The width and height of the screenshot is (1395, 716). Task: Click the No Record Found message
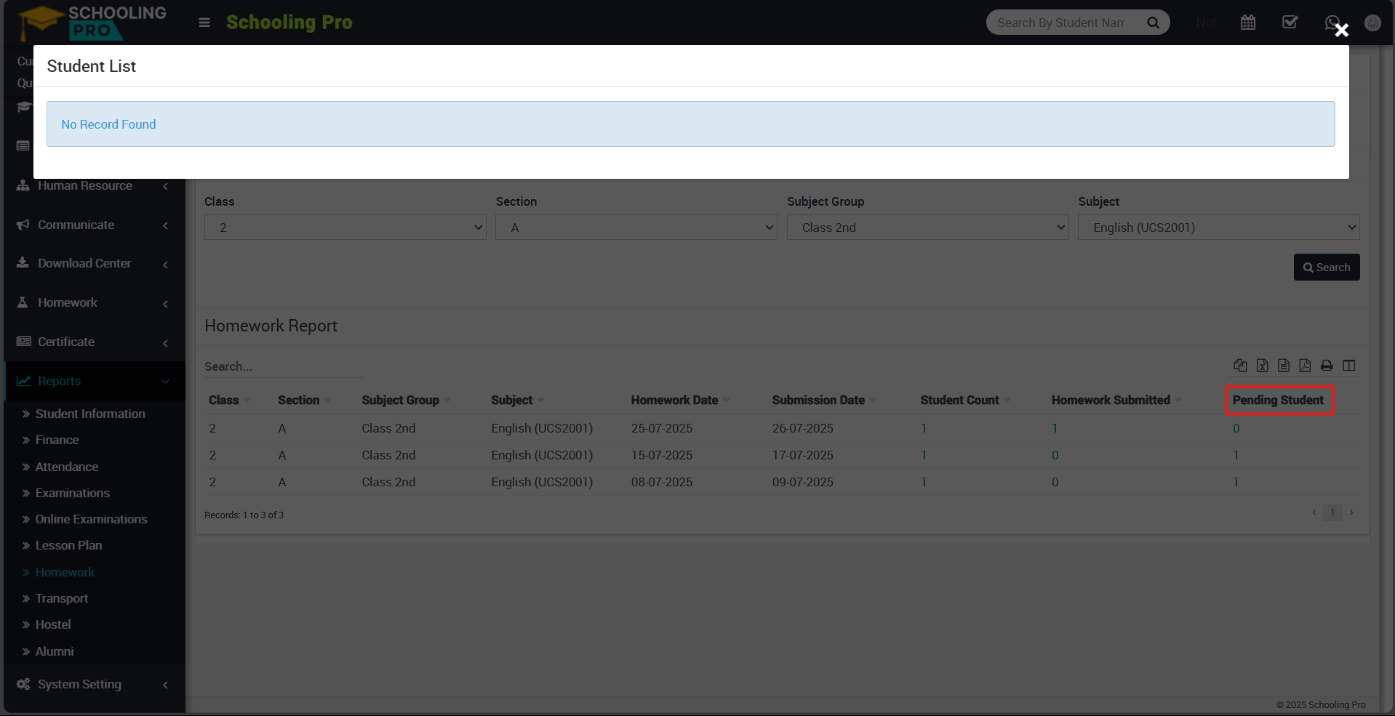pyautogui.click(x=108, y=124)
